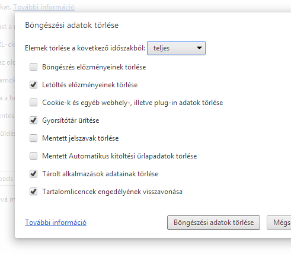Enable Böngészés előzményeinek törlése checkbox

coord(33,67)
